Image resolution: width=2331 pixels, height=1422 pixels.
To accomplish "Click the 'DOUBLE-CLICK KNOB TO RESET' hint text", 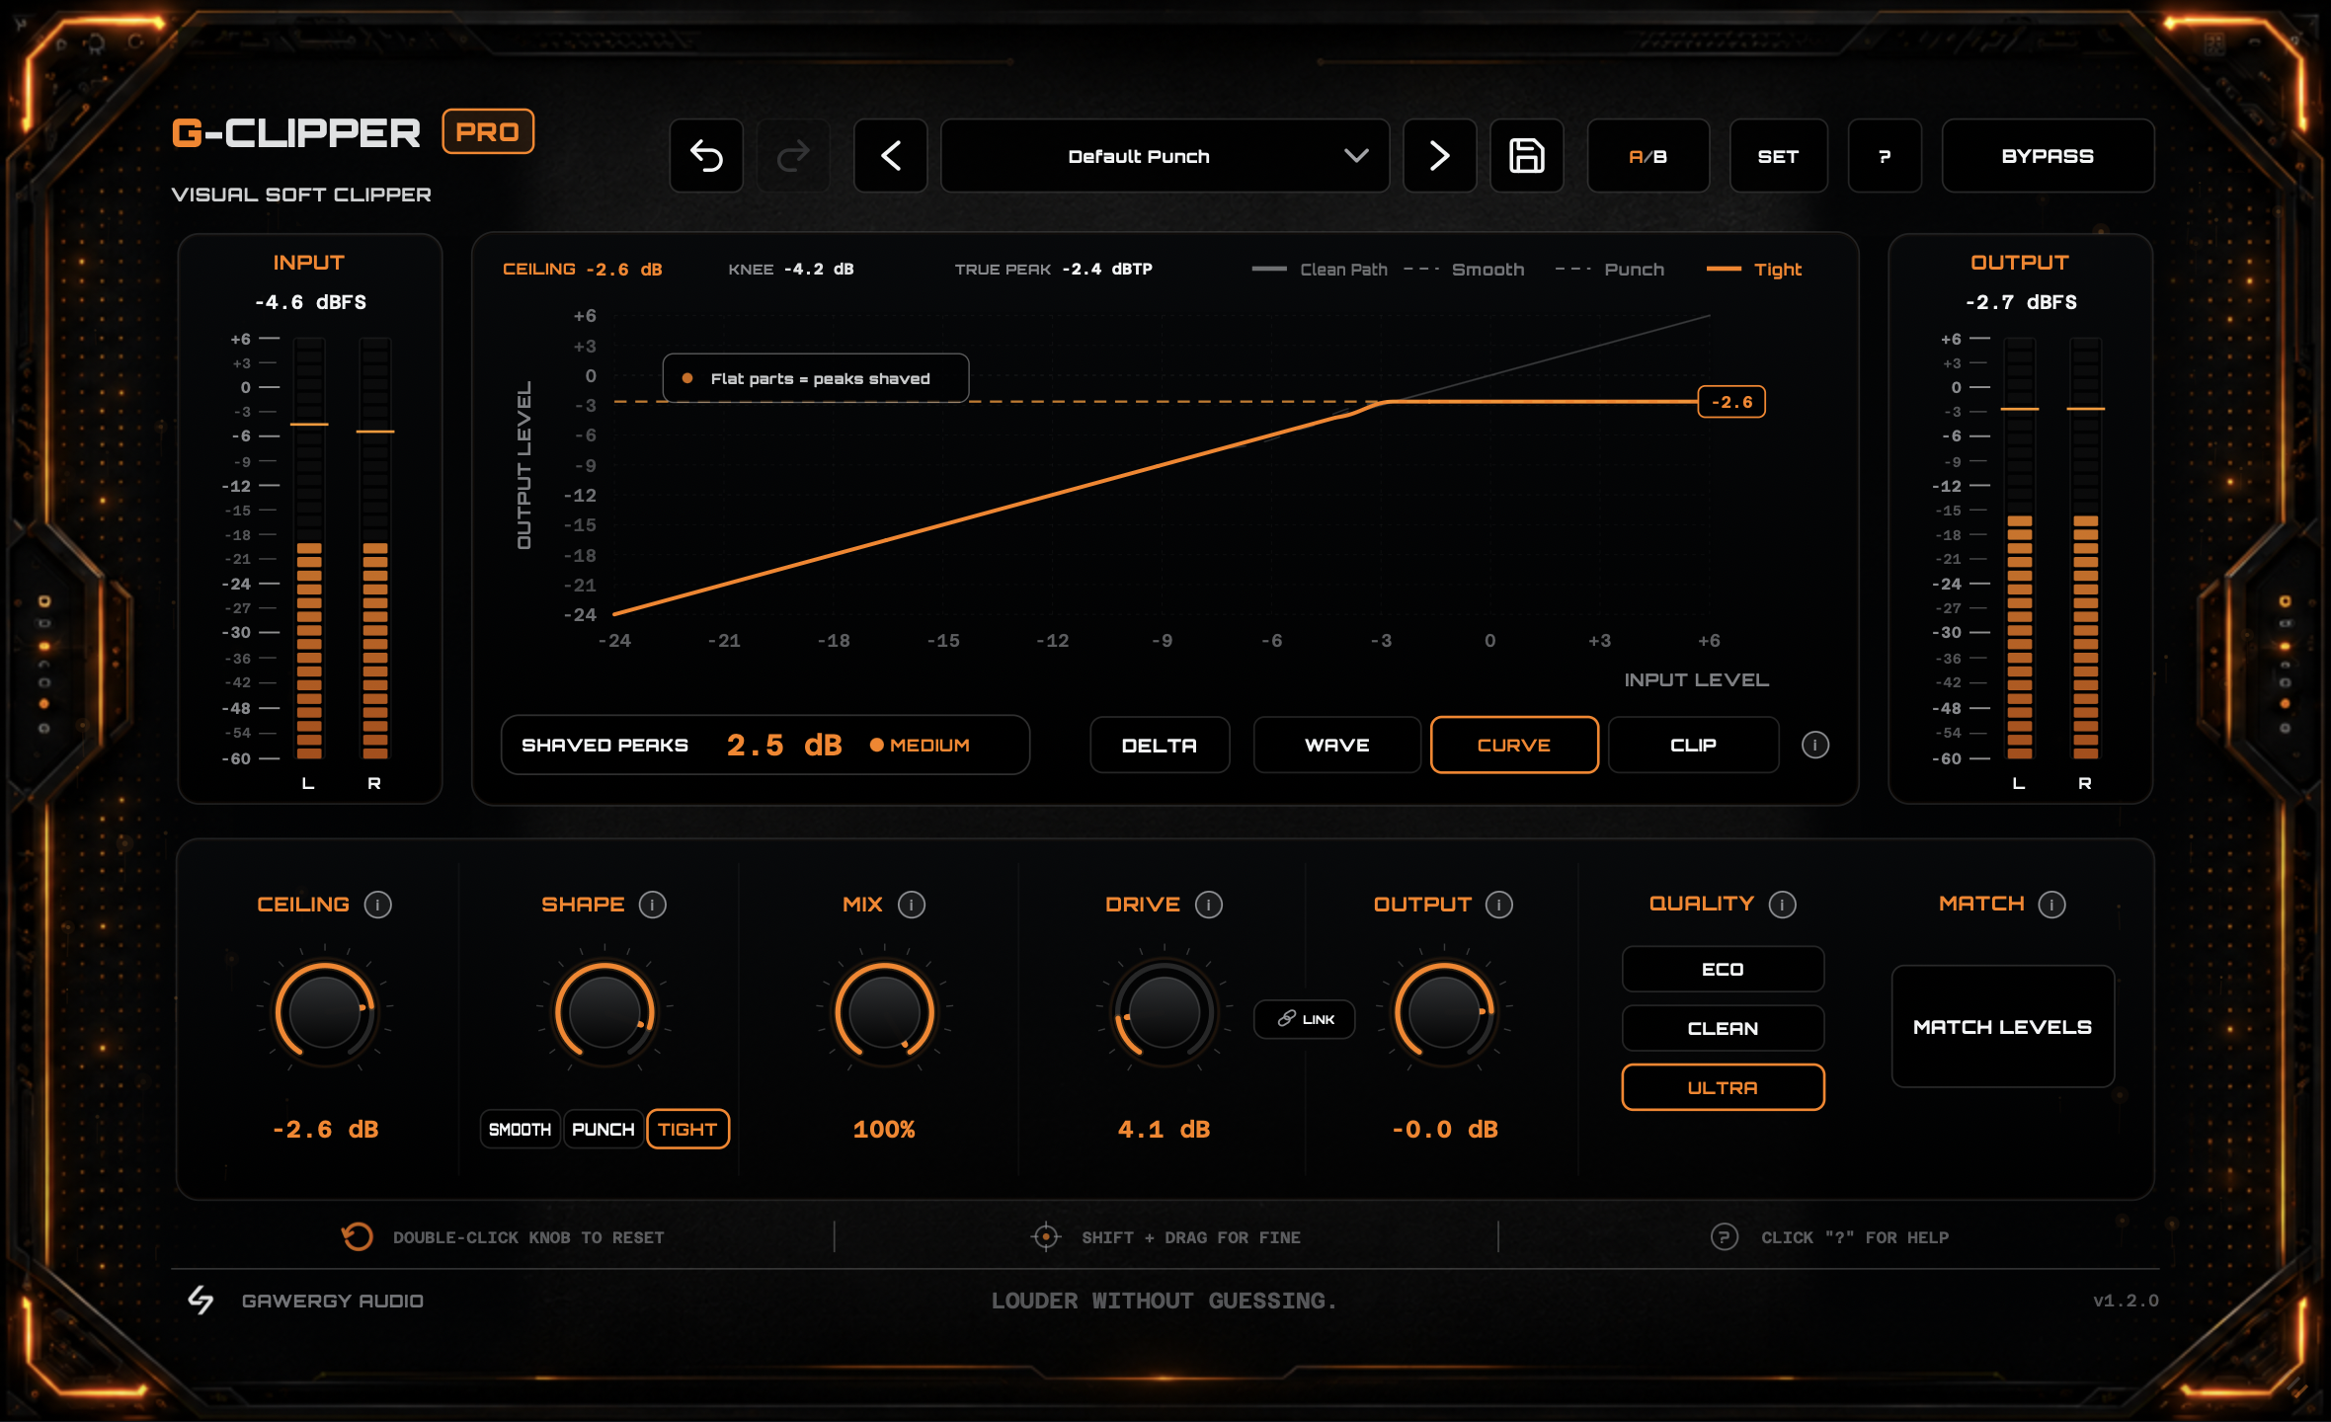I will tap(528, 1237).
